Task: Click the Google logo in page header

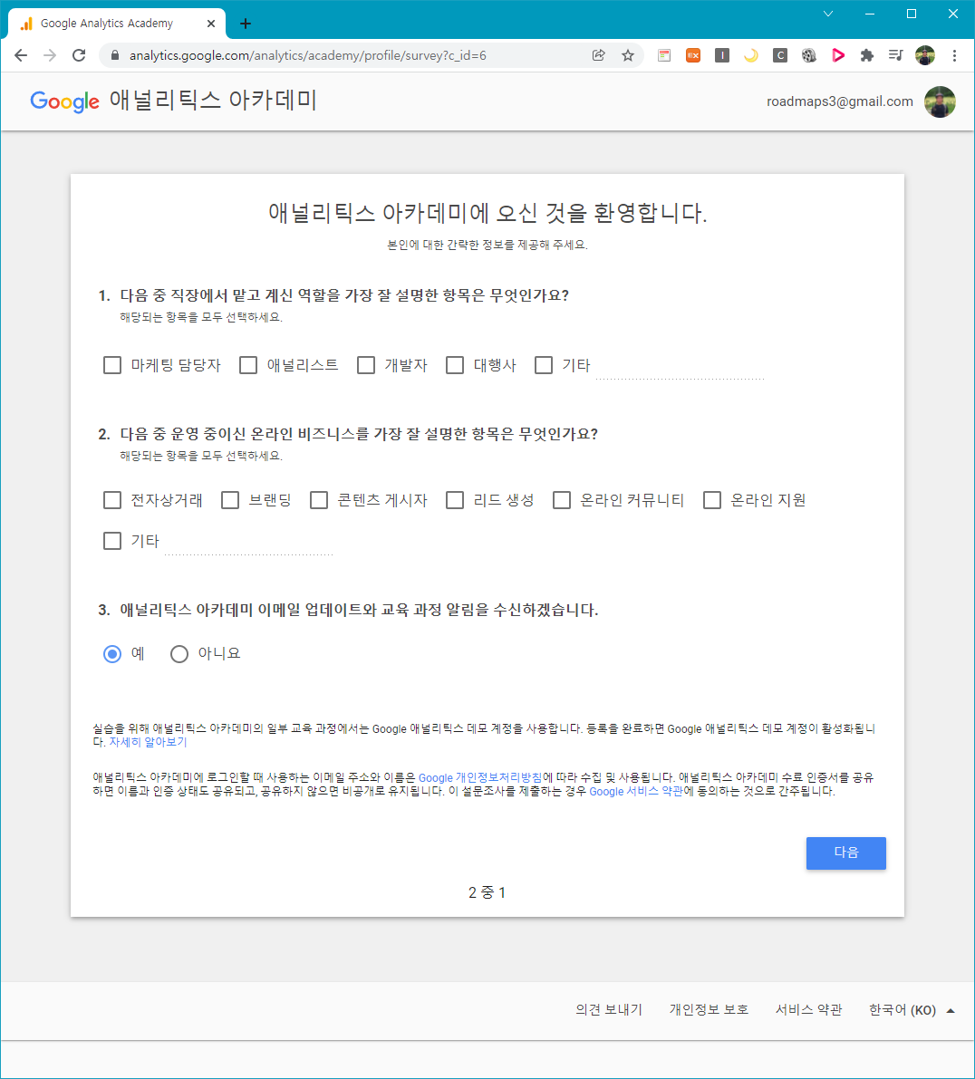Action: pos(64,101)
